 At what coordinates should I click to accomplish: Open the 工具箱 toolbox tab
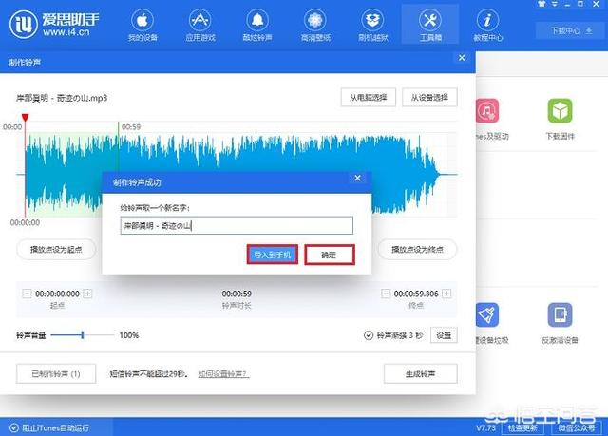coord(430,26)
